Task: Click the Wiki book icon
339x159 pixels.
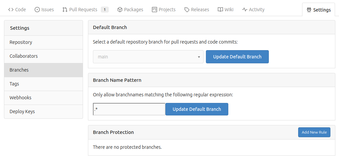Action: pyautogui.click(x=220, y=10)
